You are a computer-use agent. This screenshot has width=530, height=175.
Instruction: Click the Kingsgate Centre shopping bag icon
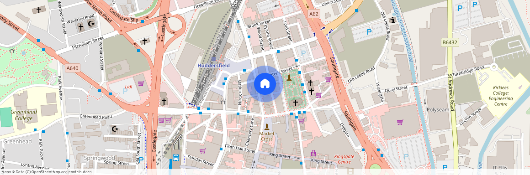point(313,153)
